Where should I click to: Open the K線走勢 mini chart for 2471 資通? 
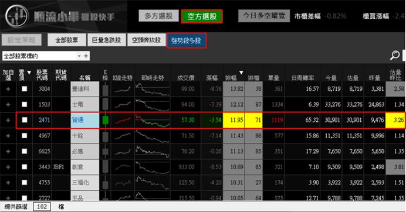123,120
